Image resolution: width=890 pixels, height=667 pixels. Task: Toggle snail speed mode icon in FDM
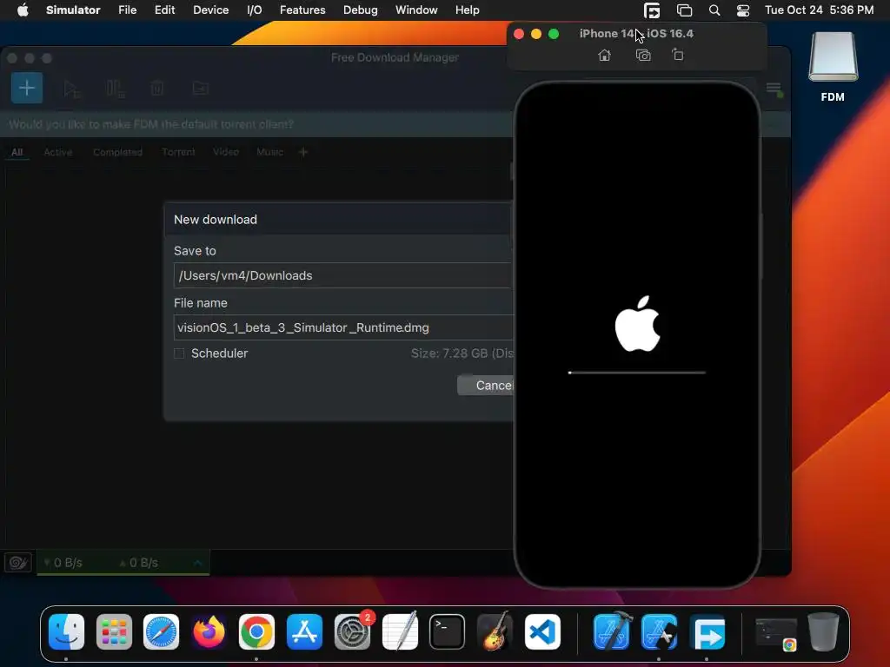pos(18,563)
